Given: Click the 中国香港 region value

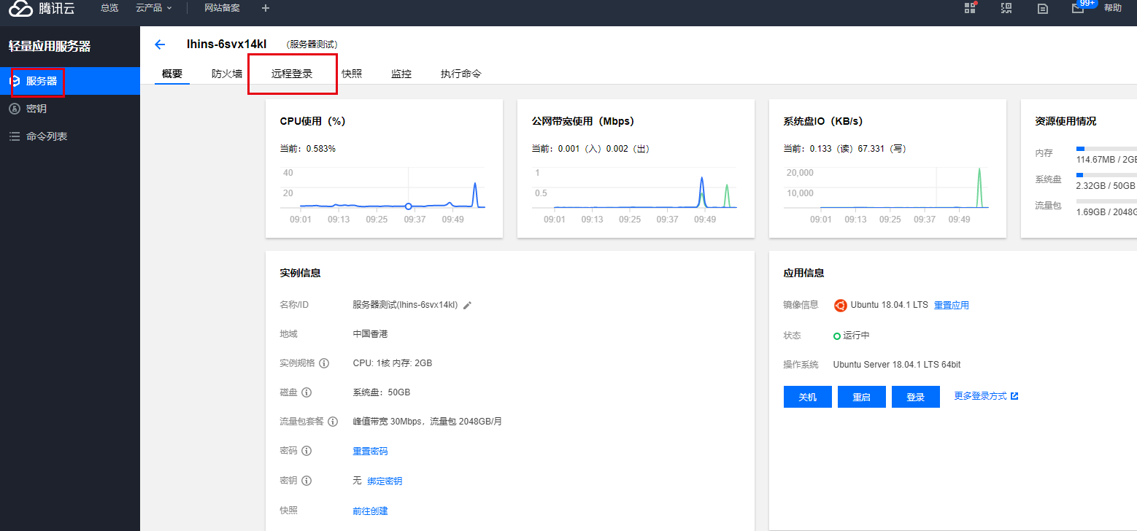Looking at the screenshot, I should pos(370,334).
